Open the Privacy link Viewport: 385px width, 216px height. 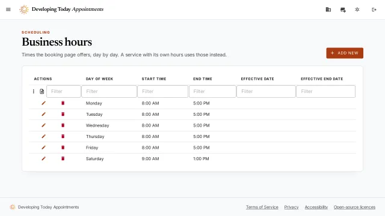pos(291,207)
